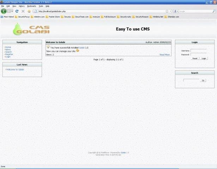Open the WinBeta.Net bookmark folder
This screenshot has height=169, width=217.
(x=157, y=17)
